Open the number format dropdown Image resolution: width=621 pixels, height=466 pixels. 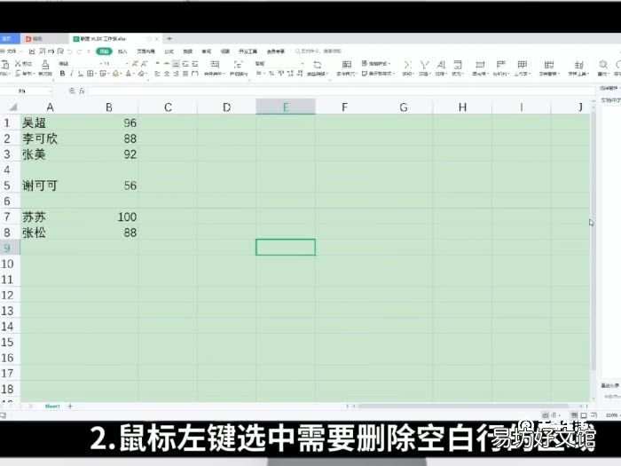tap(303, 63)
